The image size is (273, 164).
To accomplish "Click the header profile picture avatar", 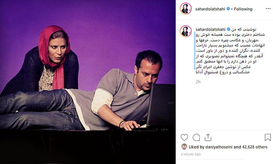I will [x=186, y=9].
